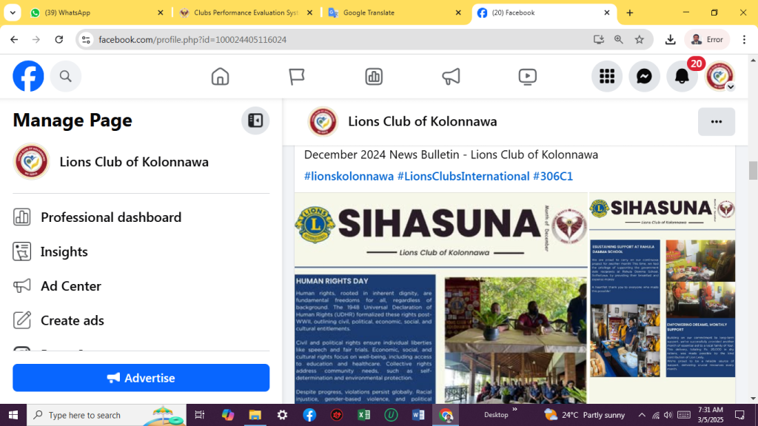
Task: Open Pages flag icon in top navigation
Action: coord(297,76)
